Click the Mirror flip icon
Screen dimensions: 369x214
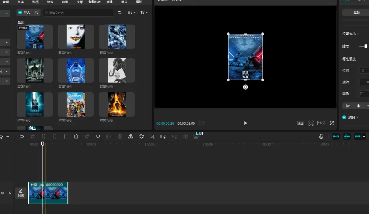pyautogui.click(x=131, y=136)
